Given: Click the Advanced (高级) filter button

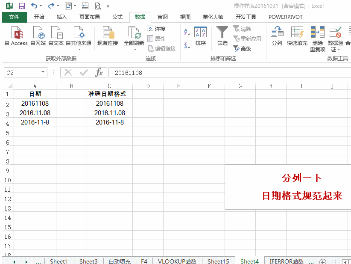Looking at the screenshot, I should [x=242, y=49].
